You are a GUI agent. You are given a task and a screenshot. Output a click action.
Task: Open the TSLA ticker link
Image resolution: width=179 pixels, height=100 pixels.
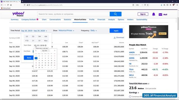tap(131, 69)
